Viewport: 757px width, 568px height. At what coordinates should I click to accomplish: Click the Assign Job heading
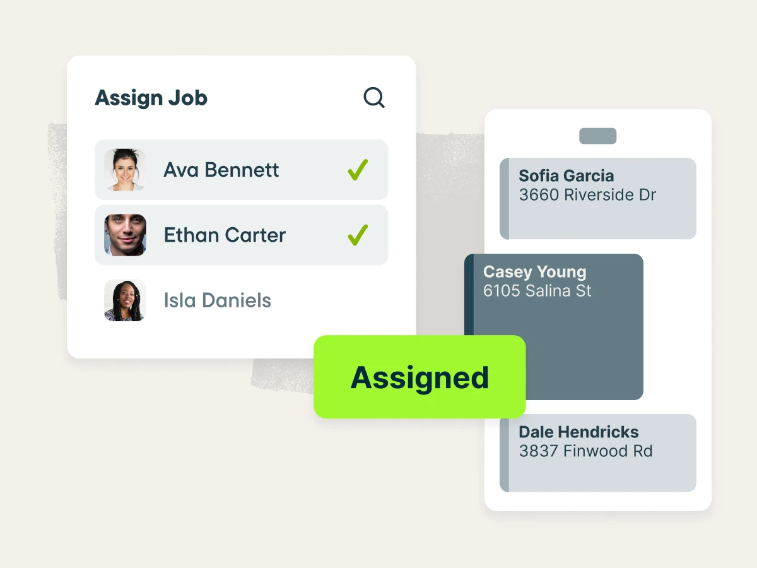point(151,98)
